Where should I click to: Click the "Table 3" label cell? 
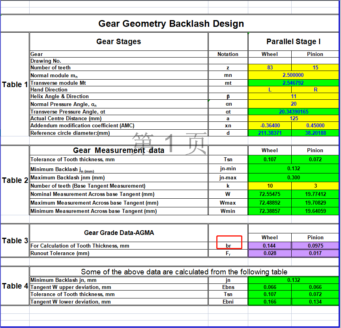pyautogui.click(x=15, y=240)
